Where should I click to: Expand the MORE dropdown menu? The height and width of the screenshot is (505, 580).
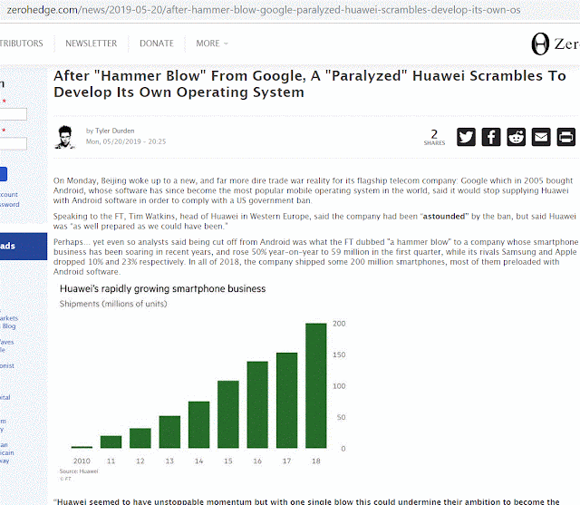[x=212, y=44]
